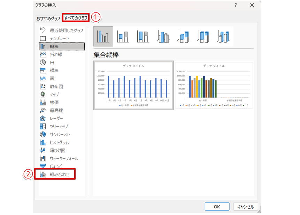Select the 3-D clustered column subtype icon
The width and height of the screenshot is (300, 215).
[163, 37]
